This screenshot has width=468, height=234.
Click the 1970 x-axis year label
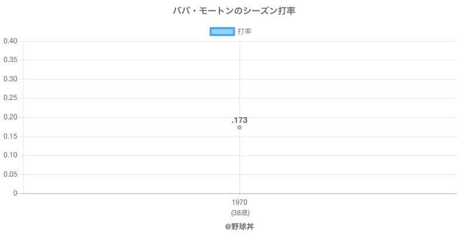click(x=239, y=202)
